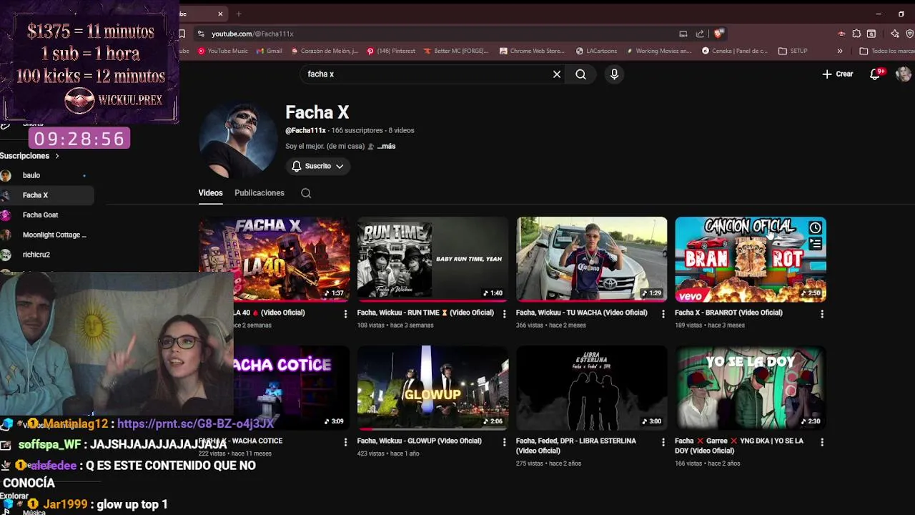Switch to the Publicaciones tab
This screenshot has height=515, width=915.
coord(259,193)
